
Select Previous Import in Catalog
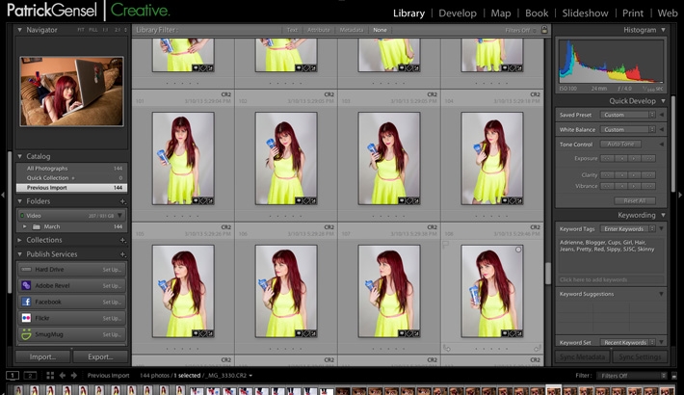pyautogui.click(x=71, y=188)
